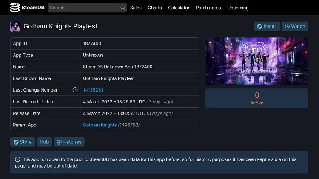Click the SteamDB brand name
The height and width of the screenshot is (179, 319).
tap(33, 8)
